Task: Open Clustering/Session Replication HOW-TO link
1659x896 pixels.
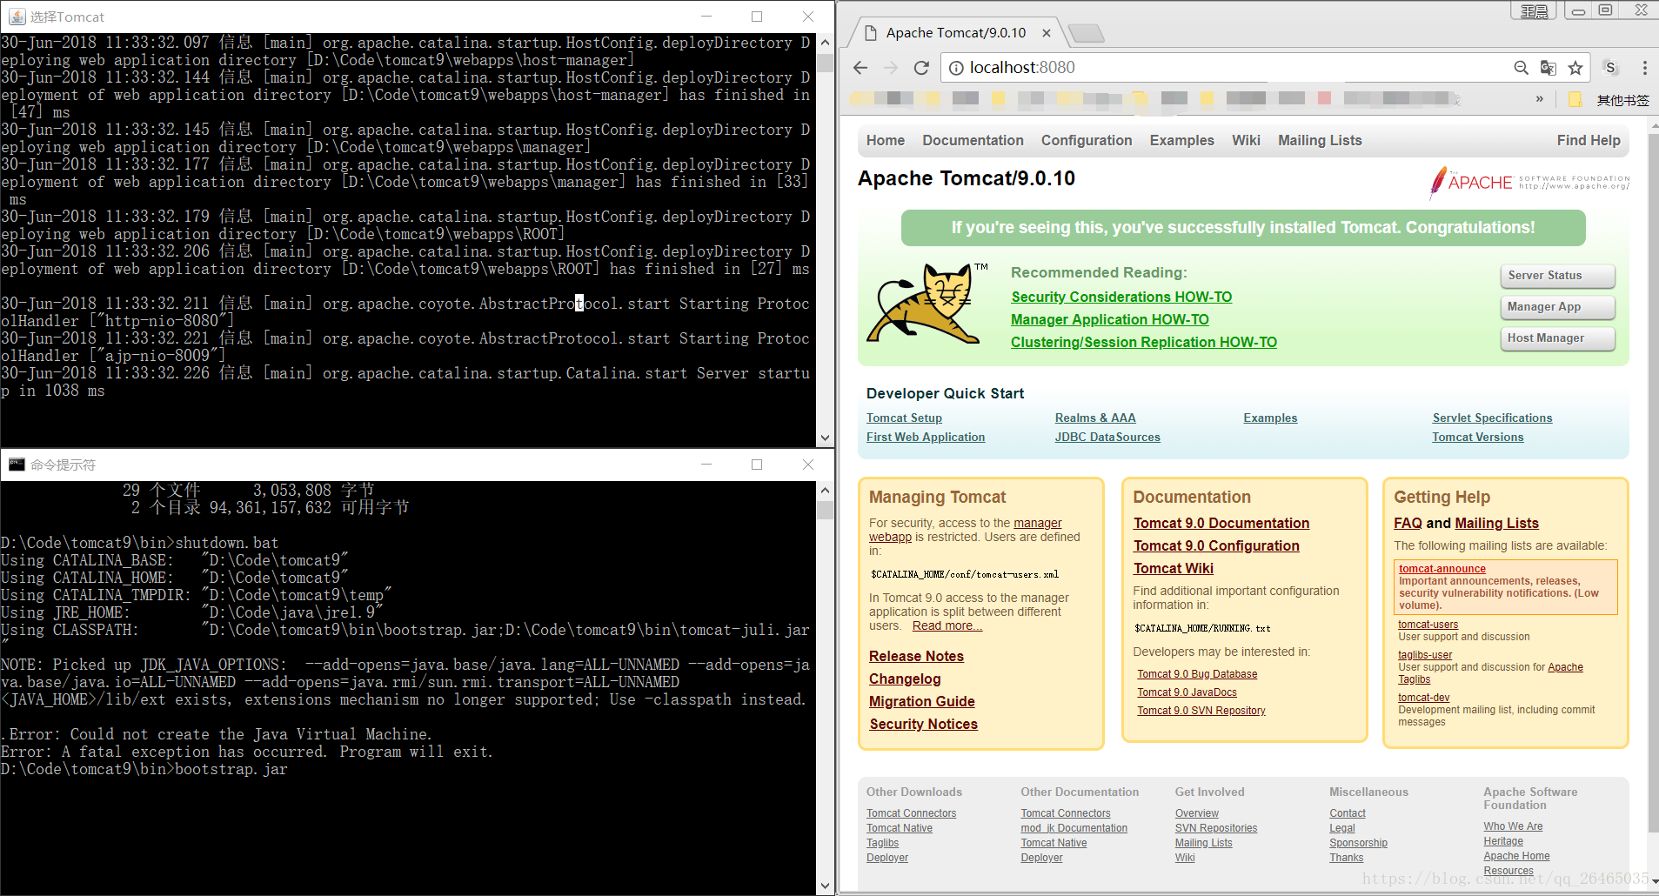Action: (x=1144, y=343)
